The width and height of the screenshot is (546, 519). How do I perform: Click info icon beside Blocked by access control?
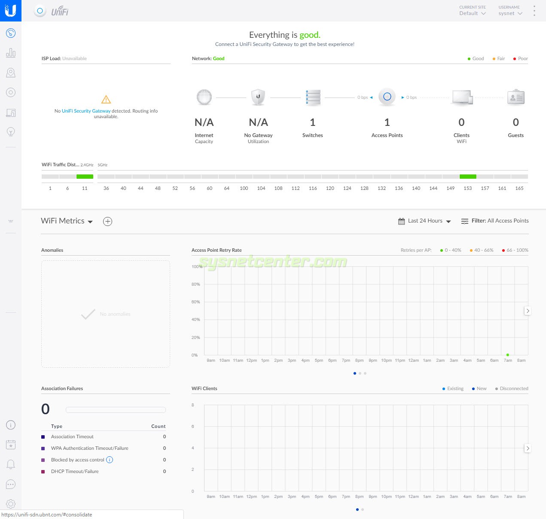click(x=110, y=460)
